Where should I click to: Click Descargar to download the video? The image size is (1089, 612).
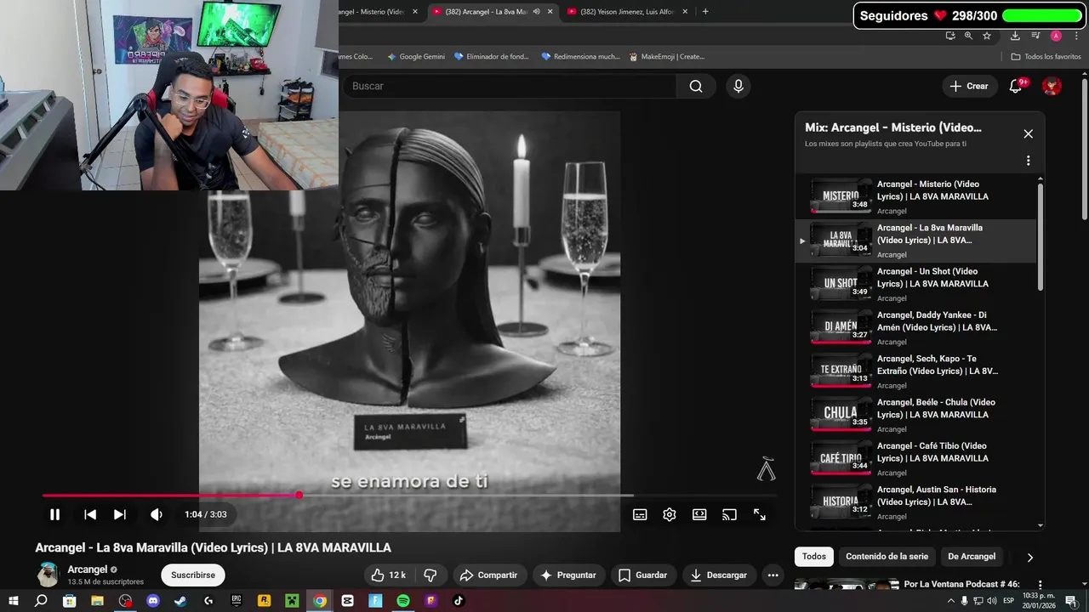tap(718, 575)
